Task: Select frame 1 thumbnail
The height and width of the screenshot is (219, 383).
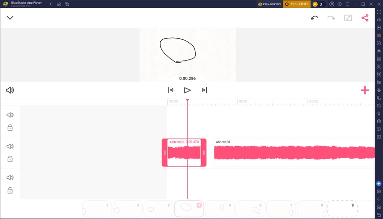Action: coord(97,209)
